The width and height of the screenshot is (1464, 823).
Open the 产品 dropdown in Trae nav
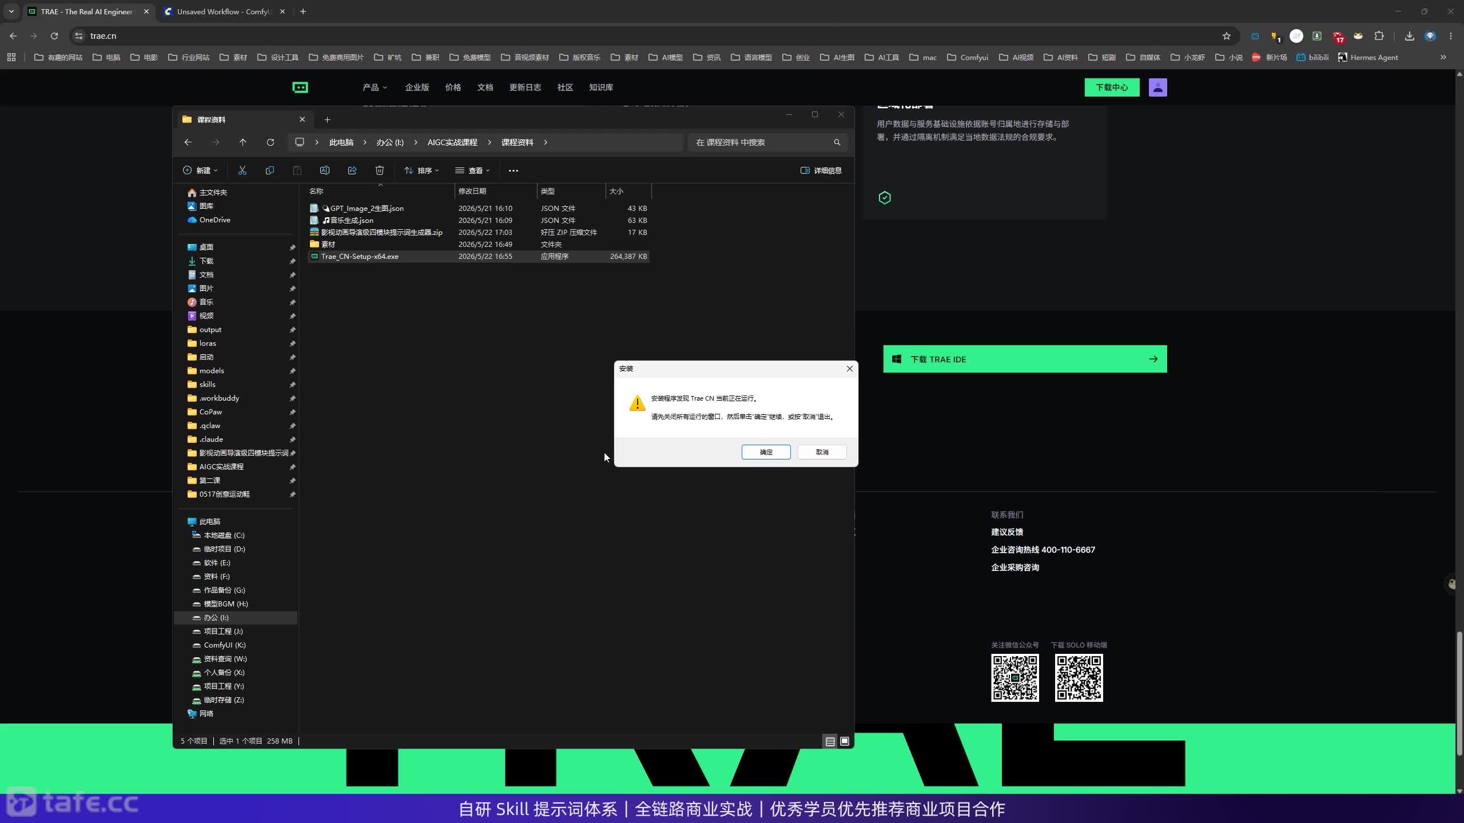pos(375,87)
